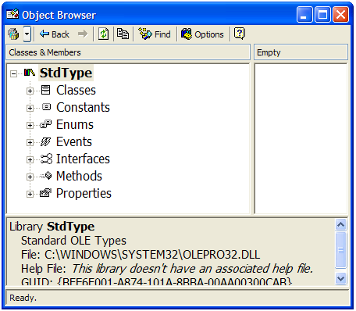Screen dimensions: 356x311
Task: Click the Classes & Members header
Action: (128, 52)
